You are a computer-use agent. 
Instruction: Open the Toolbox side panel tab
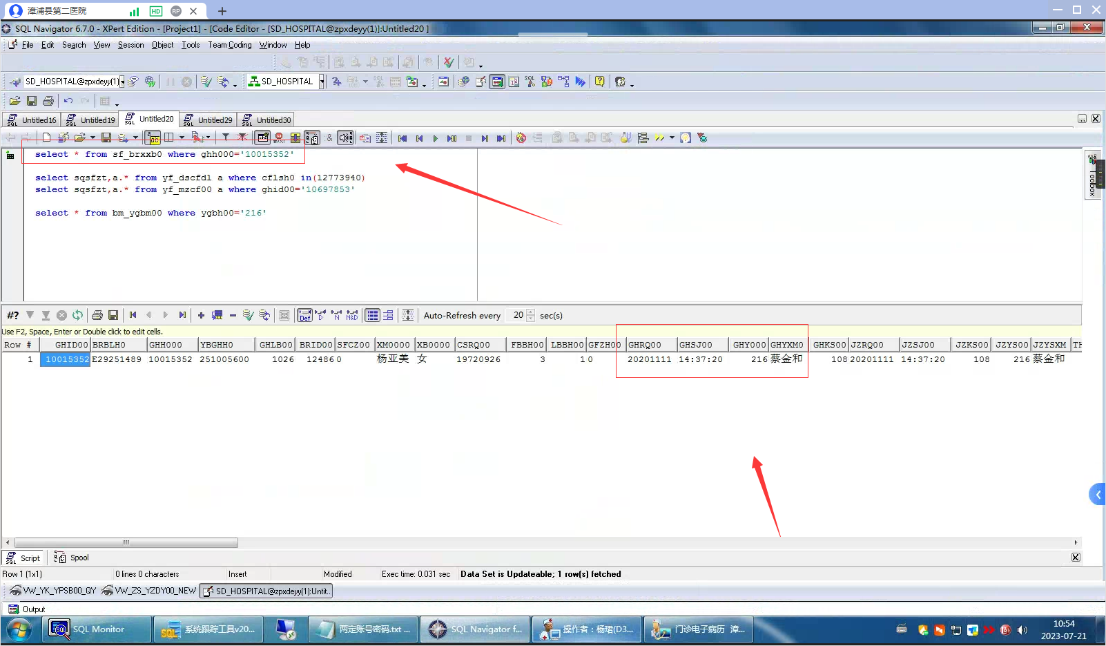coord(1092,175)
